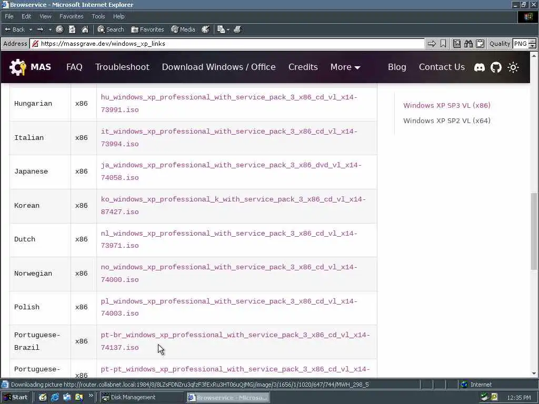The width and height of the screenshot is (539, 404).
Task: Click into the Address URL field
Action: click(x=227, y=44)
